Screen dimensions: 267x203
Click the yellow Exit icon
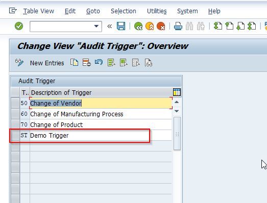[150, 26]
